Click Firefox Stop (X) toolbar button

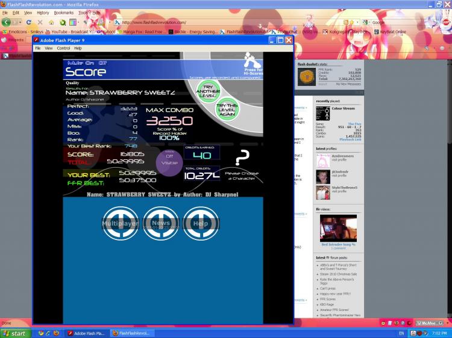pyautogui.click(x=40, y=22)
